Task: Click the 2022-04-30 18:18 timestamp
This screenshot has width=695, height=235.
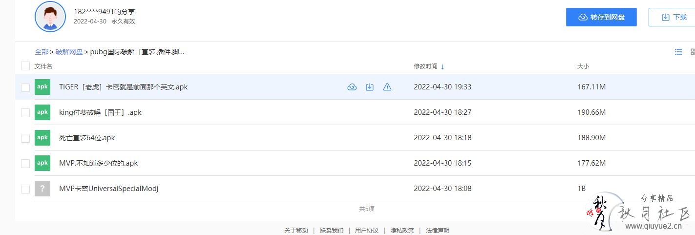Action: 442,138
